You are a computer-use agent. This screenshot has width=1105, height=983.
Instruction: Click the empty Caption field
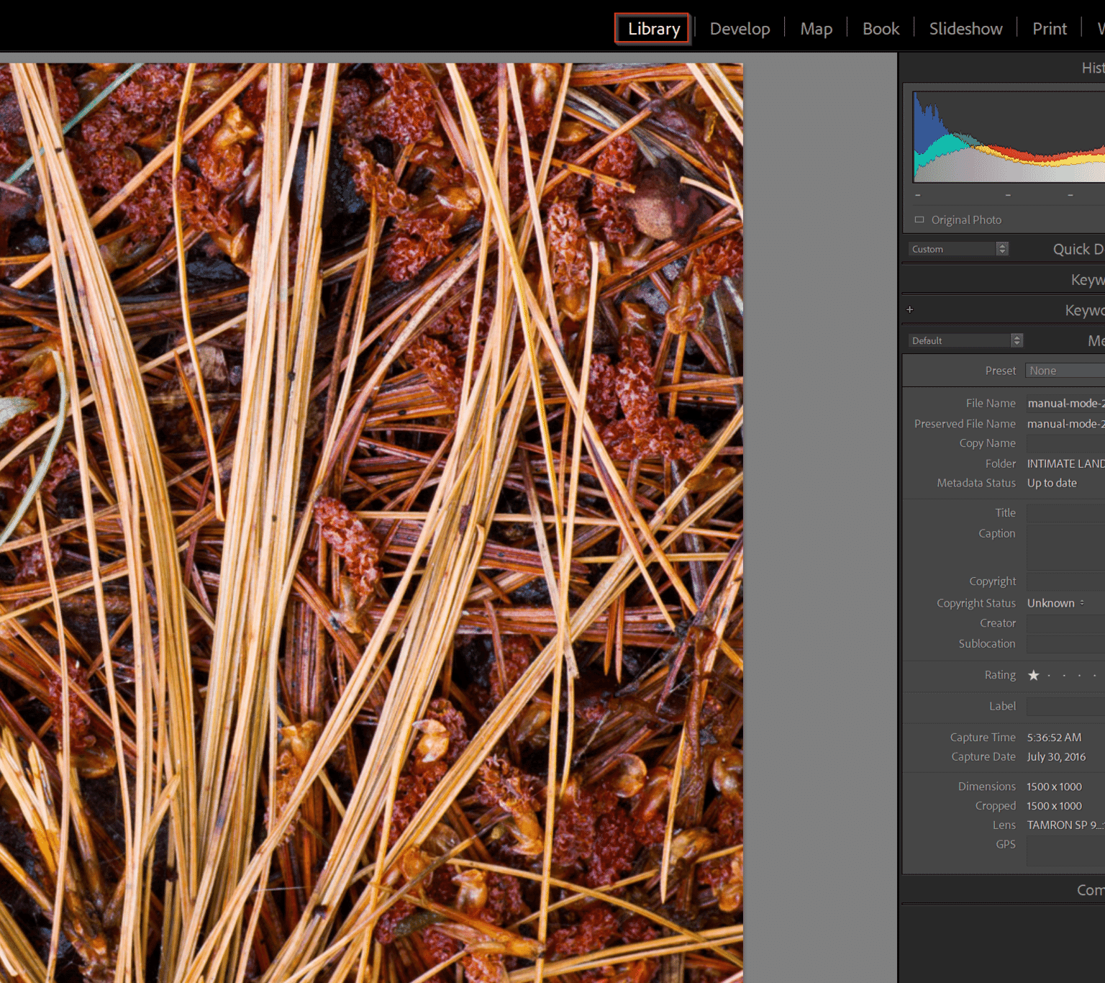click(1065, 547)
